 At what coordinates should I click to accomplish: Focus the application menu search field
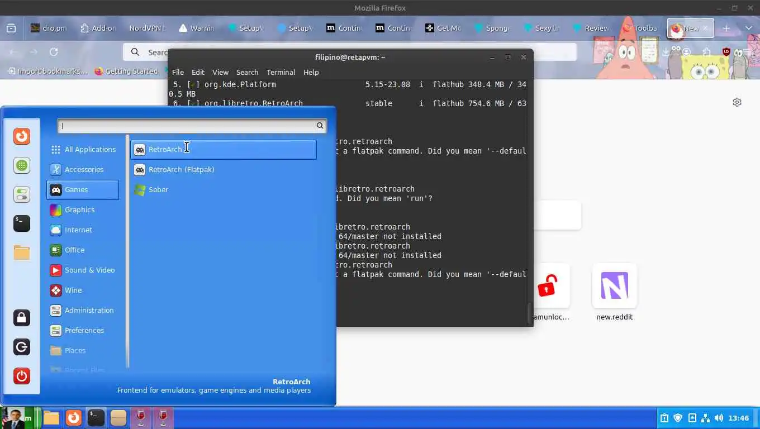(x=192, y=126)
